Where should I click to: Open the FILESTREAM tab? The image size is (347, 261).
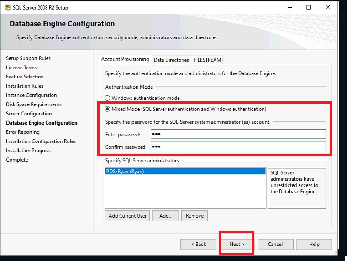pos(207,60)
